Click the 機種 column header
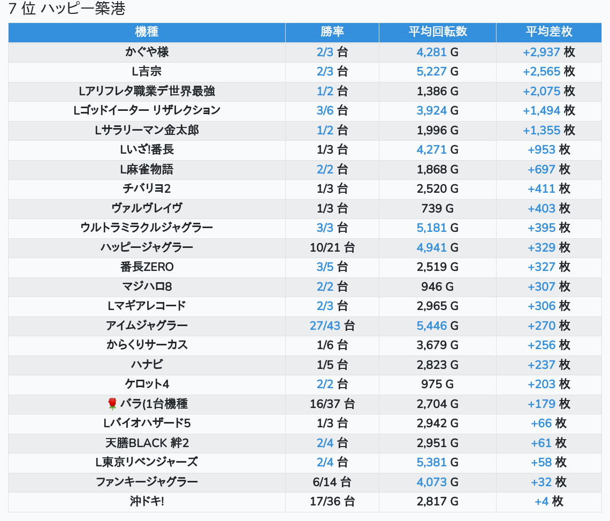The image size is (610, 521). pyautogui.click(x=147, y=32)
